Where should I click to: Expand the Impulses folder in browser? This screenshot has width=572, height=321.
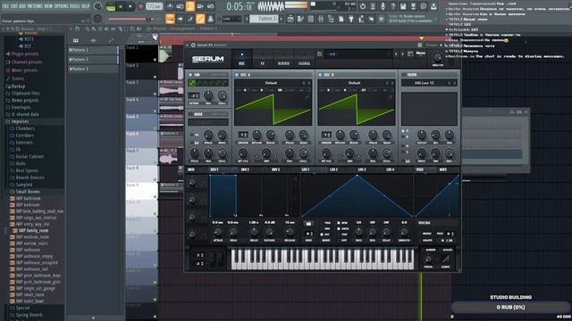point(20,121)
